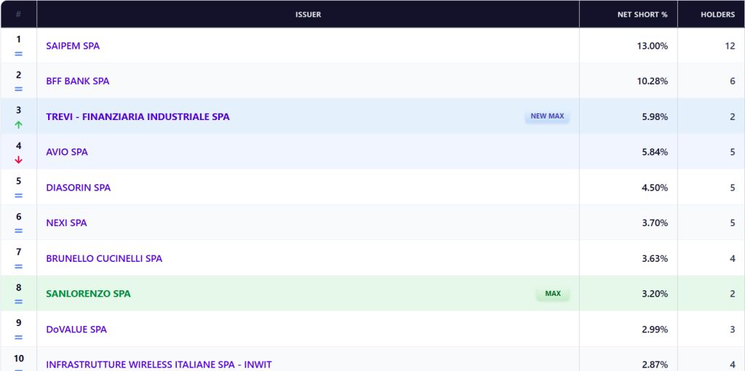745x371 pixels.
Task: Sort by the ISSUER column header
Action: pos(308,15)
